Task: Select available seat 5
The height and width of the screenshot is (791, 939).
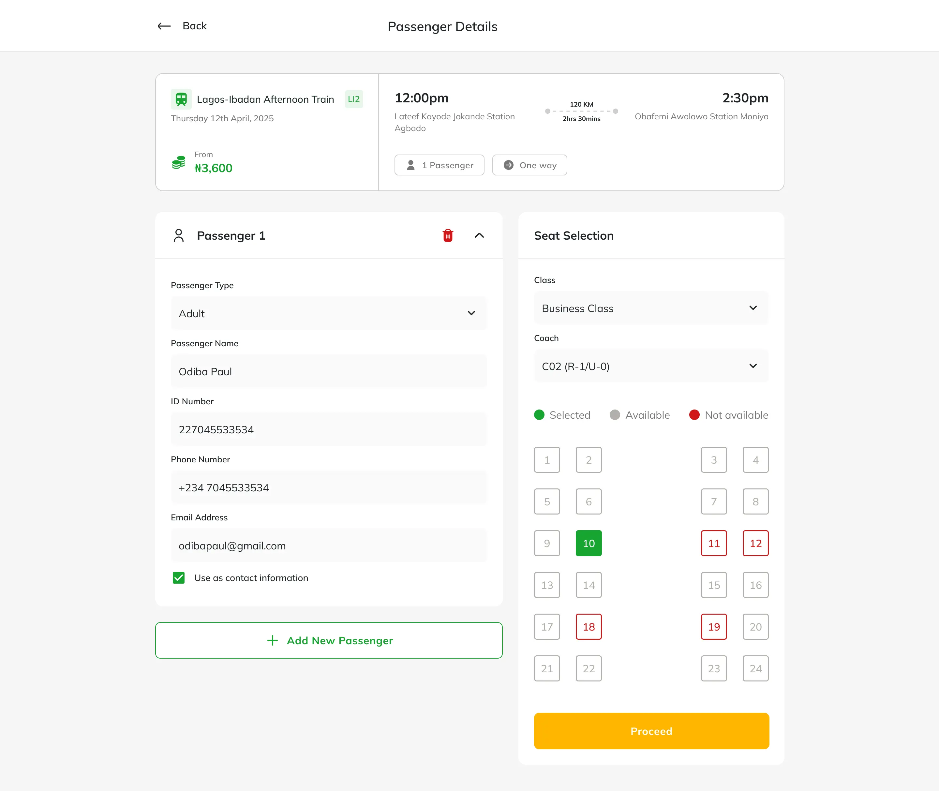Action: [x=547, y=501]
